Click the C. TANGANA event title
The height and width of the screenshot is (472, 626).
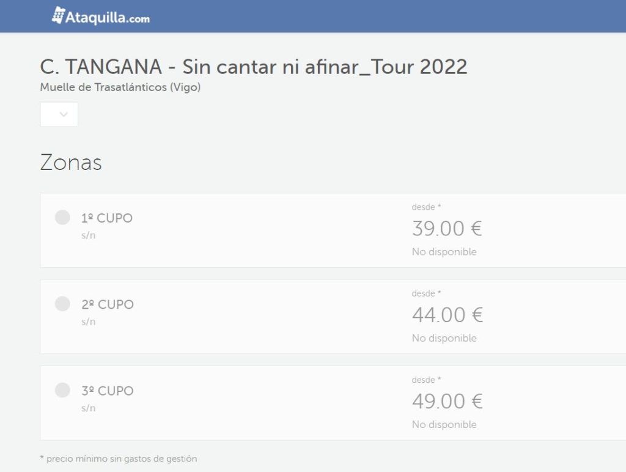click(x=254, y=66)
